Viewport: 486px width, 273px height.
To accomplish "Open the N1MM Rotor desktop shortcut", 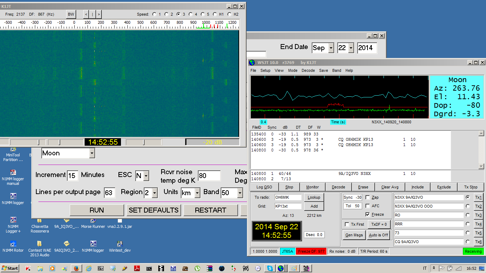I will (x=13, y=244).
